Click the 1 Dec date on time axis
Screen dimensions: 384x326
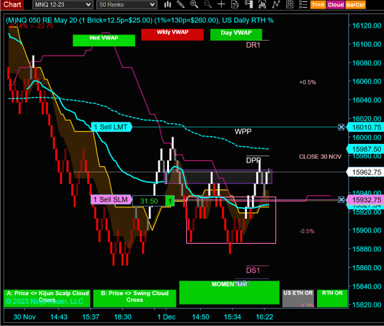click(x=167, y=317)
